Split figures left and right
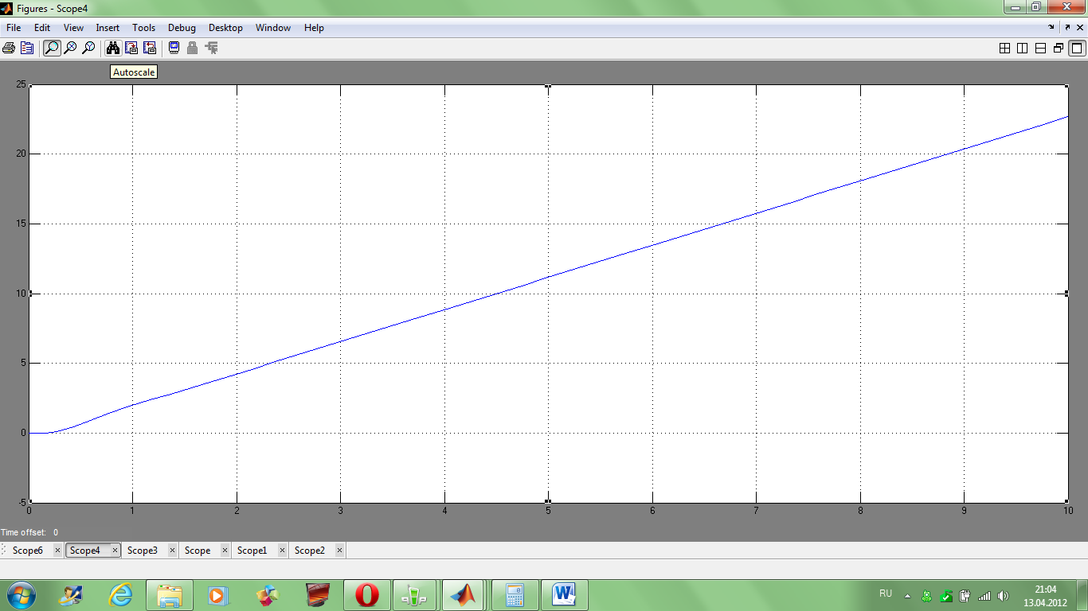This screenshot has width=1088, height=611. coord(1023,48)
